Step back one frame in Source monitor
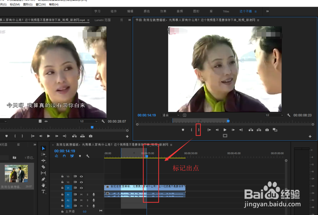The height and width of the screenshot is (215, 318). point(41,136)
